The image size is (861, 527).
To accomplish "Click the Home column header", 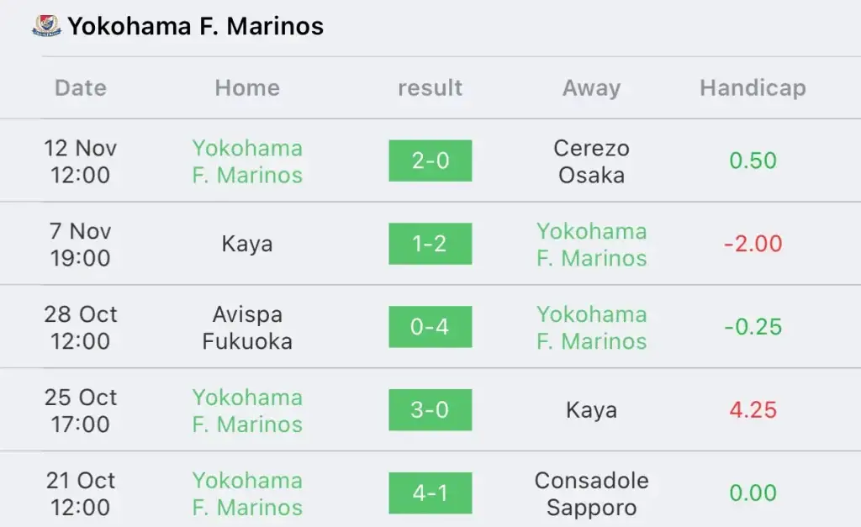I will [247, 87].
